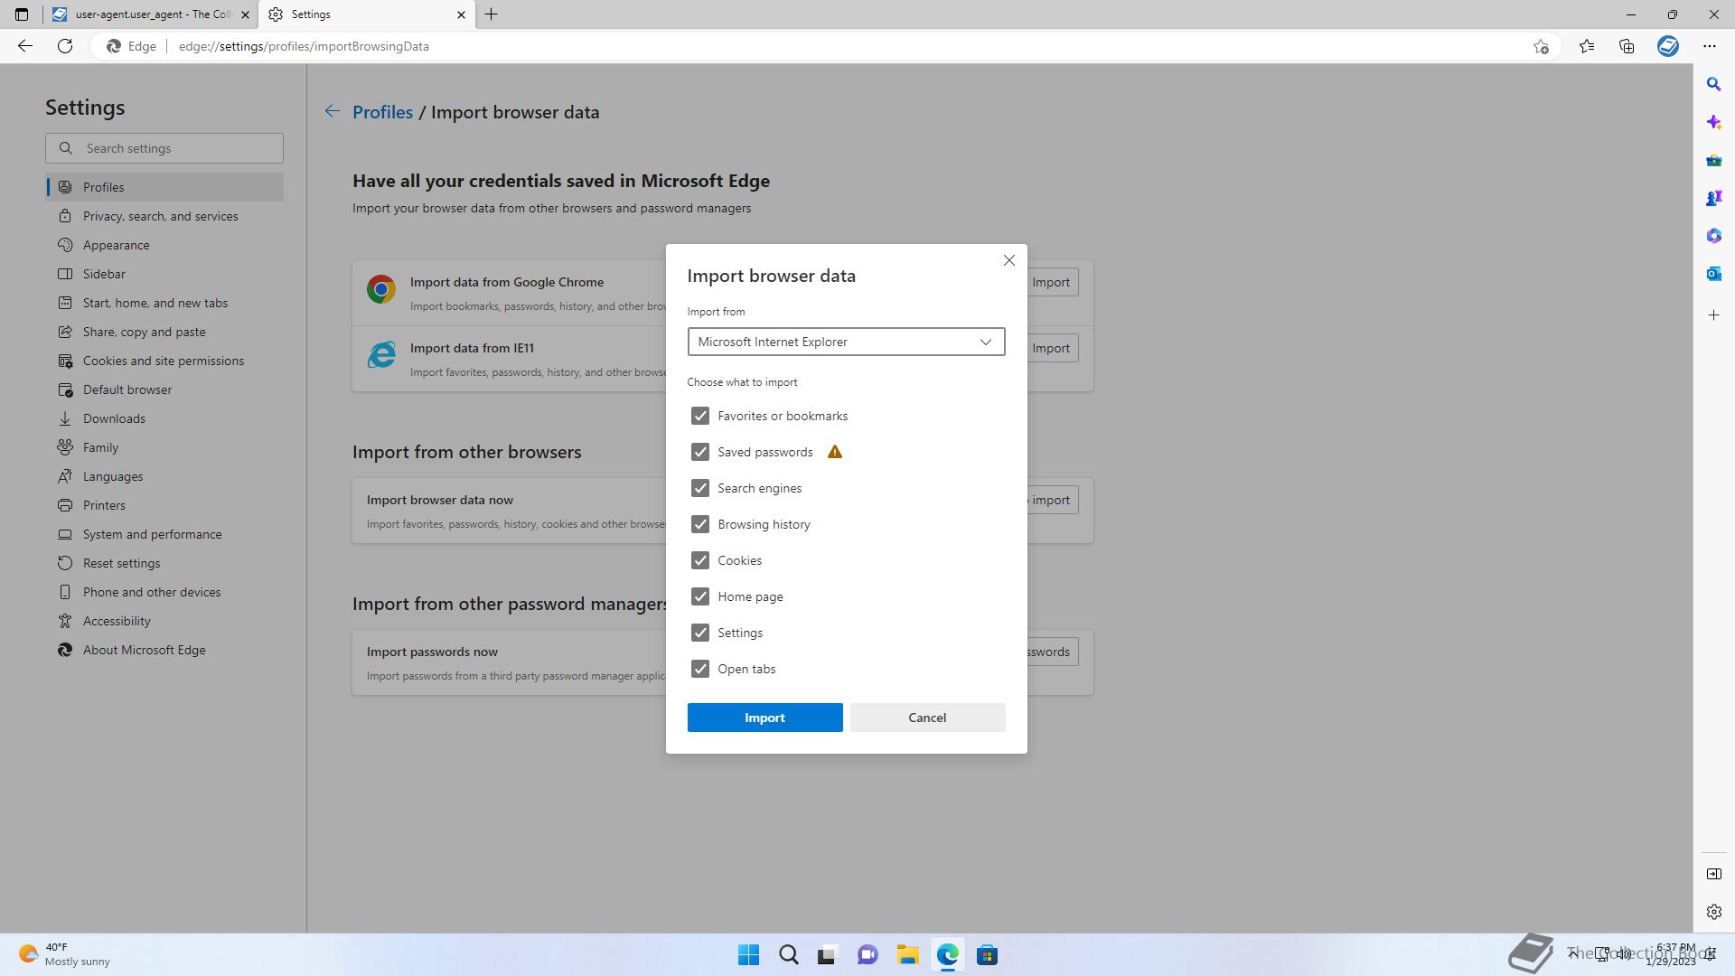Viewport: 1735px width, 976px height.
Task: Click the sidebar hide toggle icon
Action: coord(1713,874)
